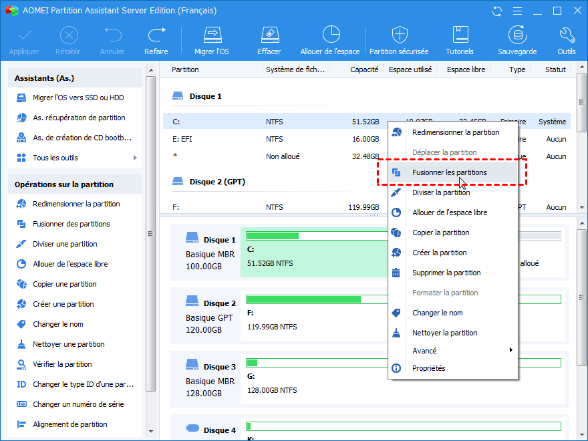Collapse the Assistants (As.) panel header

pos(74,79)
